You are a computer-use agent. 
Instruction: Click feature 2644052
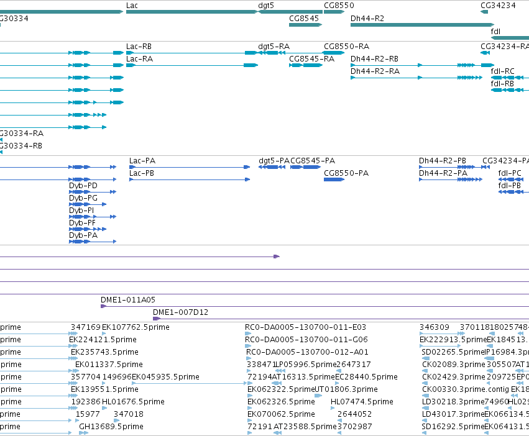[x=354, y=414]
